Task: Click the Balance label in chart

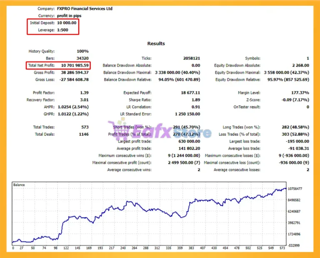Action: (19, 185)
